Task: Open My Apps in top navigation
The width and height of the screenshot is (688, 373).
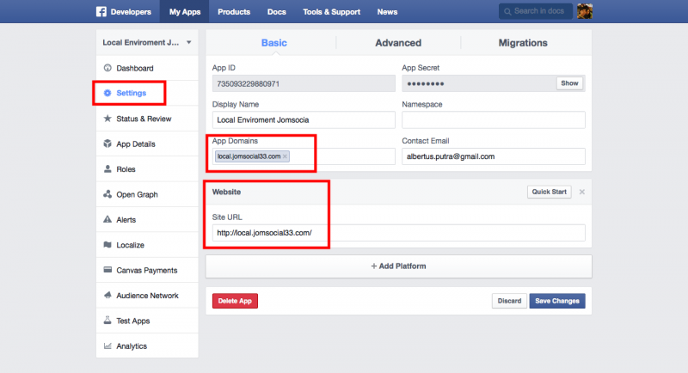Action: point(185,12)
